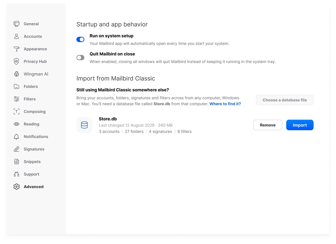
Task: Click the Composing text-frame icon
Action: pyautogui.click(x=17, y=112)
